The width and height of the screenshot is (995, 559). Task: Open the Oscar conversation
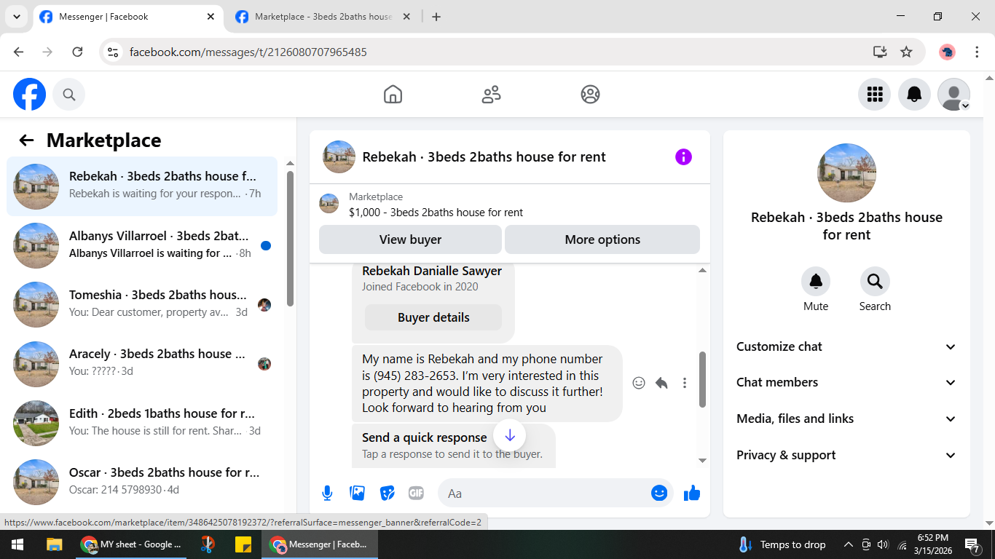pos(142,482)
